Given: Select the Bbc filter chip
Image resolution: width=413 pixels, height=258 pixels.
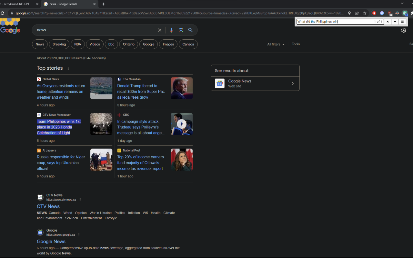Looking at the screenshot, I should click(x=111, y=44).
